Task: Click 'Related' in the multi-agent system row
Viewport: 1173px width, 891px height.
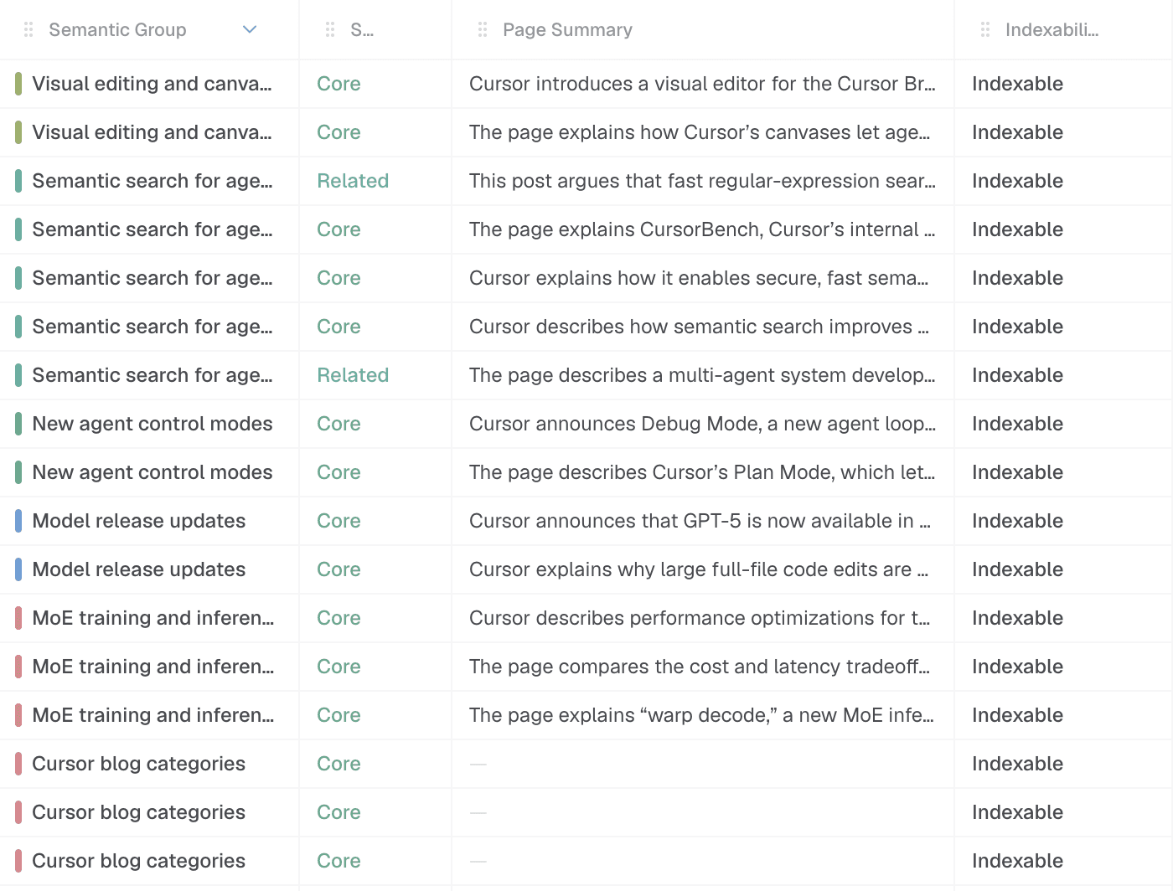Action: [x=353, y=375]
